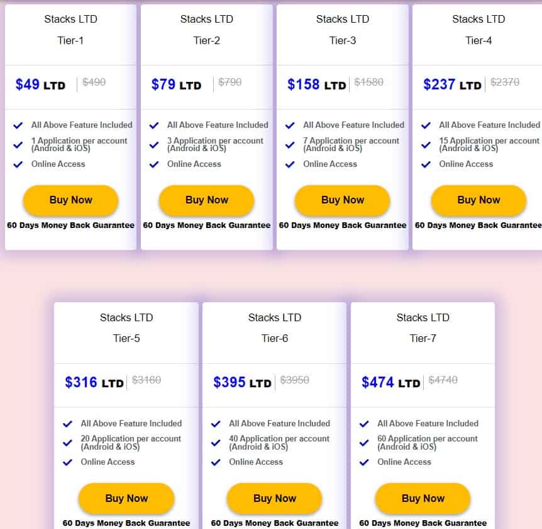Click the checkmark beside Tier-7's All Above Feature Included
This screenshot has width=542, height=529.
point(364,423)
